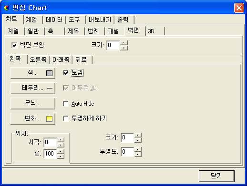The image size is (247, 186).
Task: Click the gray color swatch on 색 button
Action: click(49, 73)
